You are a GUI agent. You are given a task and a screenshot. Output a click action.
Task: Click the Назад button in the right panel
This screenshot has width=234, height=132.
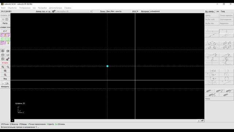[219, 99]
